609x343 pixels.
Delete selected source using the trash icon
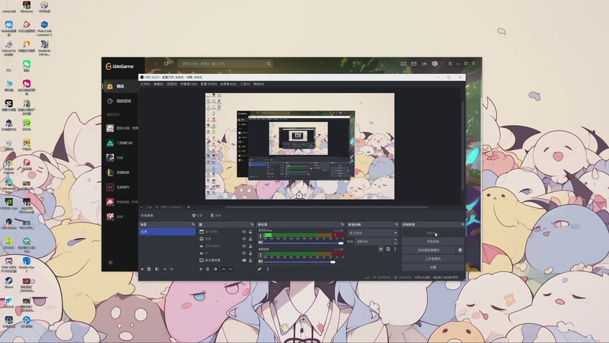click(x=208, y=269)
